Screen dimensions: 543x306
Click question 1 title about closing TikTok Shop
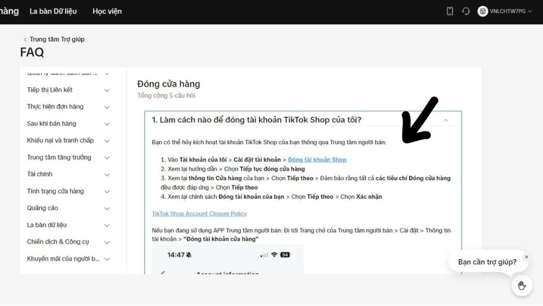coord(256,120)
